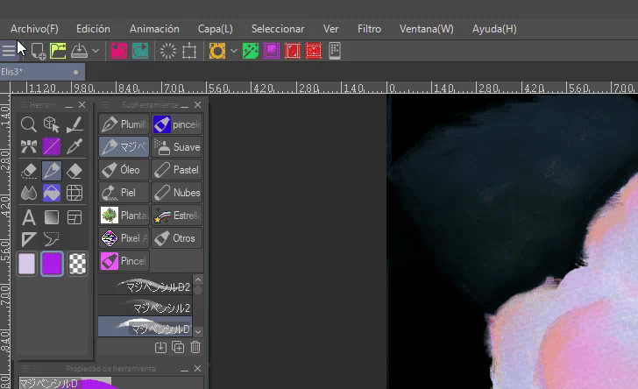Click the green snap to special ruler icon
The image size is (638, 389).
[251, 51]
